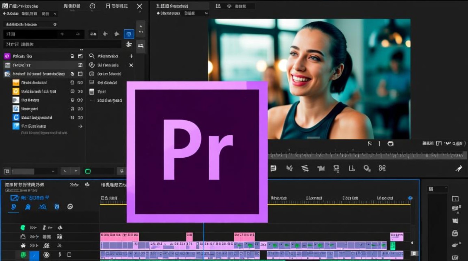Click the blue padlock-like icon in timeline strip
This screenshot has height=261, width=468.
[x=57, y=207]
